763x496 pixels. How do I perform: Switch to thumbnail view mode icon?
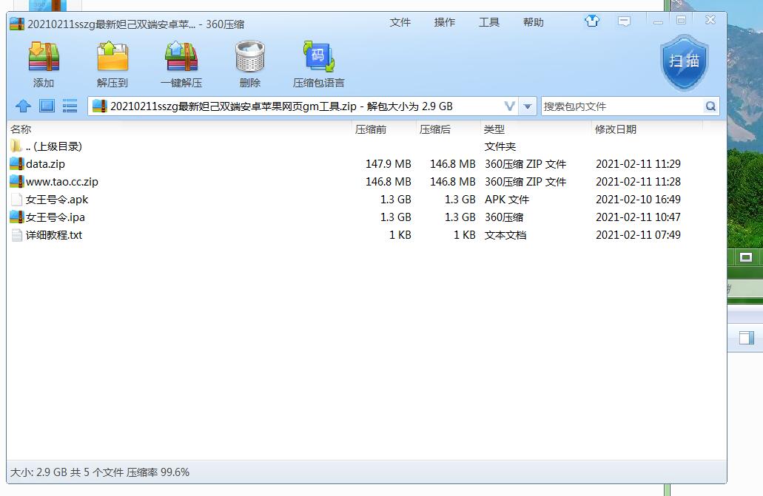(x=47, y=106)
